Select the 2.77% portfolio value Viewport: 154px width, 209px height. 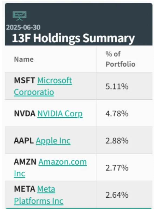point(117,168)
